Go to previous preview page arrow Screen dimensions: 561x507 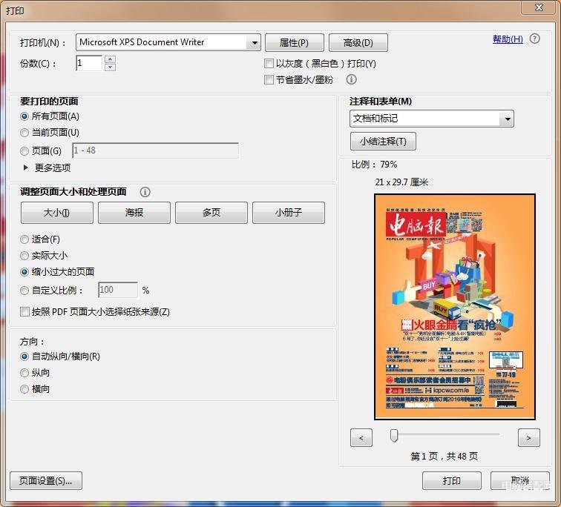[361, 438]
